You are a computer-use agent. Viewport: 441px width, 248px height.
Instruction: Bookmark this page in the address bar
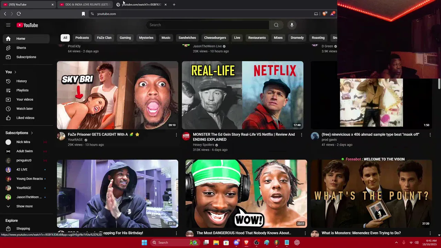[83, 14]
